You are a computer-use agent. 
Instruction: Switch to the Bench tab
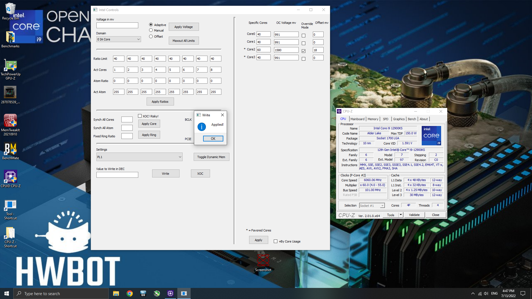pyautogui.click(x=412, y=119)
